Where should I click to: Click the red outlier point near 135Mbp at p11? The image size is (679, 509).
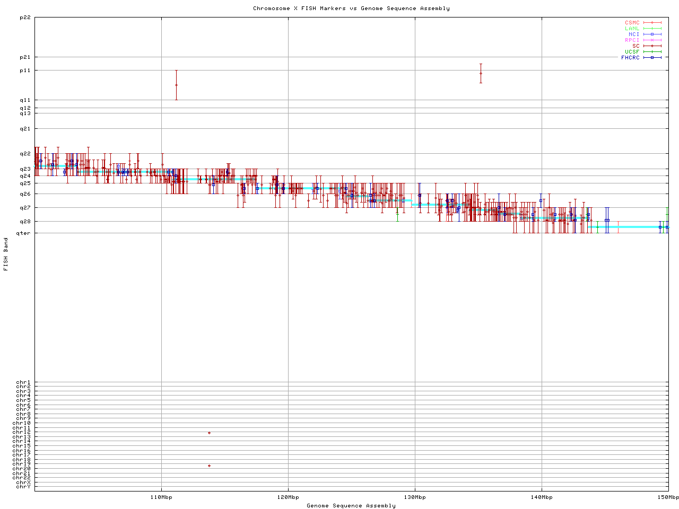pyautogui.click(x=481, y=74)
